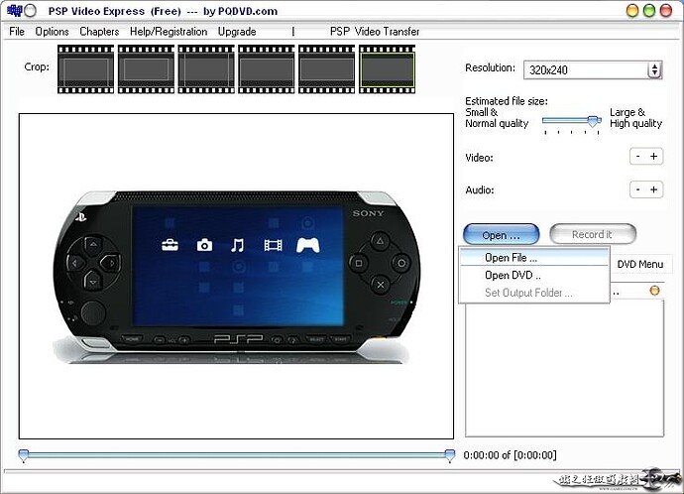Click the round gray button beside app logo

click(30, 11)
